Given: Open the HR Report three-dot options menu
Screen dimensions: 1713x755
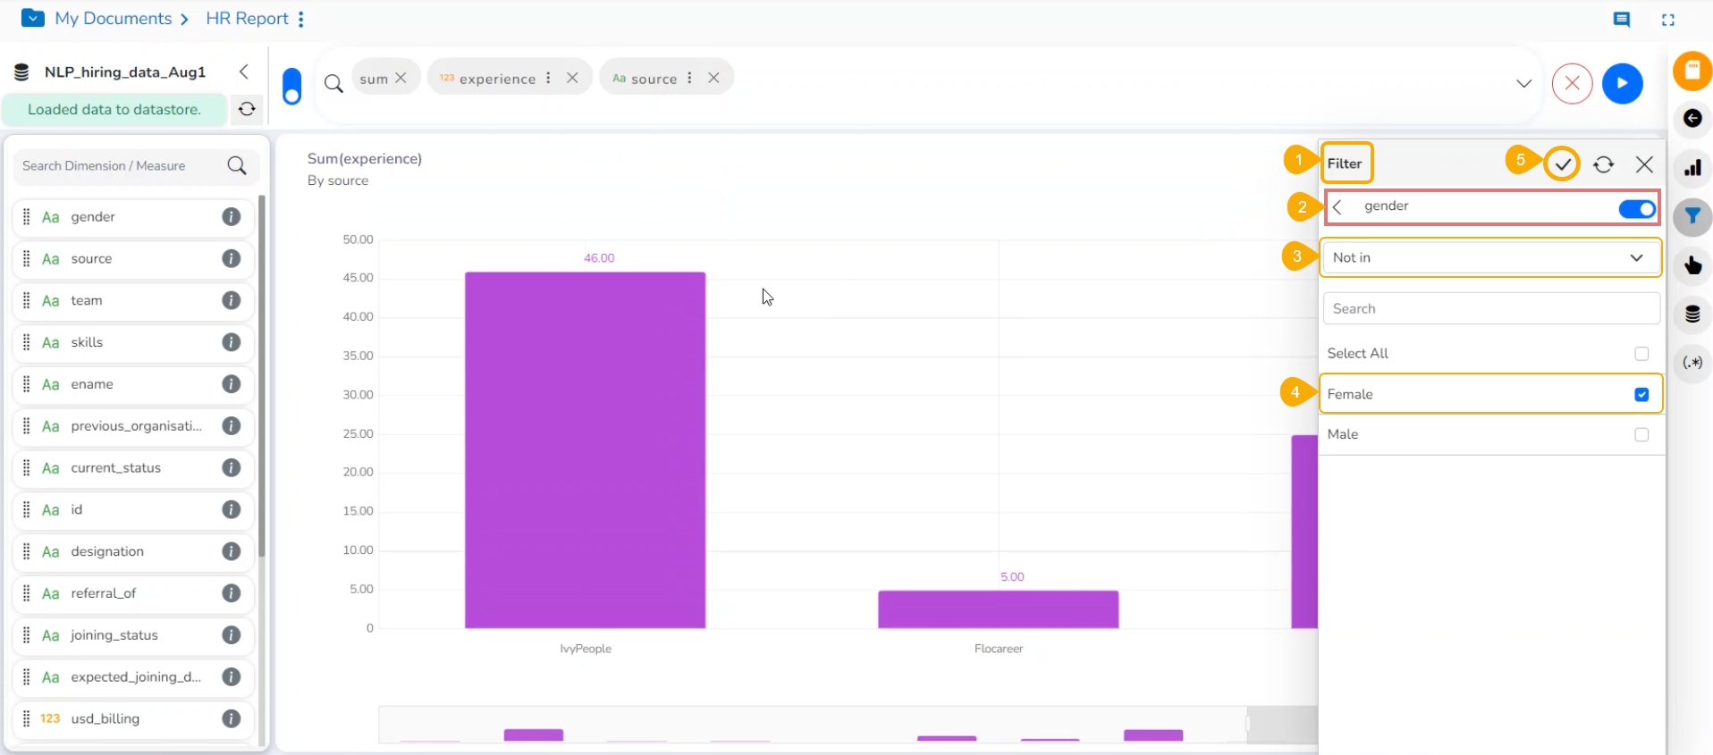Looking at the screenshot, I should click(301, 19).
